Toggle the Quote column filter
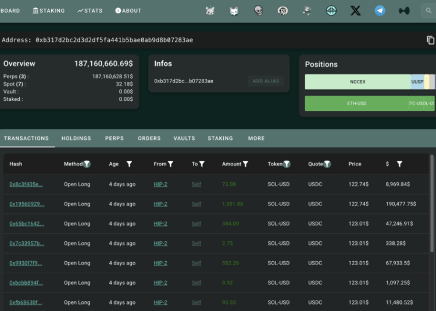The width and height of the screenshot is (436, 311). point(327,164)
